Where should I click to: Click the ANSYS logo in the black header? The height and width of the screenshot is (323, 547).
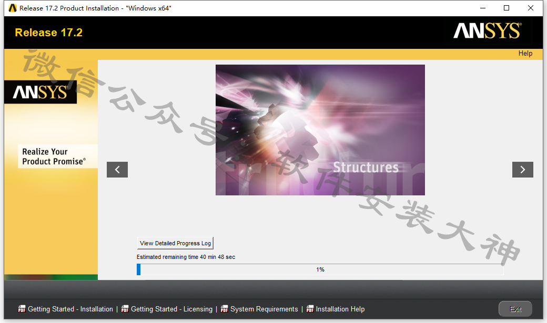tap(488, 31)
